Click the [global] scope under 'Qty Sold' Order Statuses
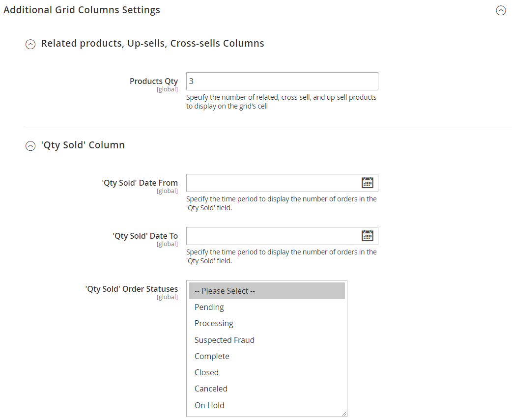The image size is (512, 418). point(167,297)
